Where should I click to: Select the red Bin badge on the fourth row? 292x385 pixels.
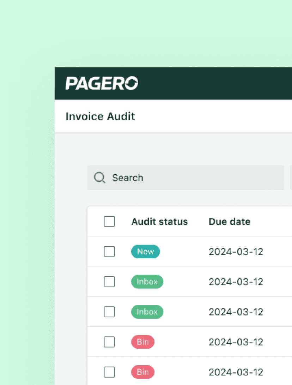(142, 342)
